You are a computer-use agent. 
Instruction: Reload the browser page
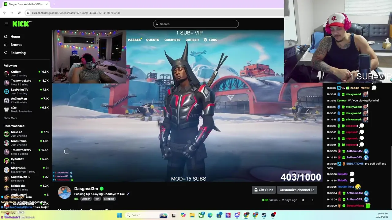(19, 13)
